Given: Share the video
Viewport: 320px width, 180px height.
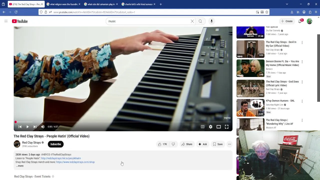Looking at the screenshot, I should 187,144.
